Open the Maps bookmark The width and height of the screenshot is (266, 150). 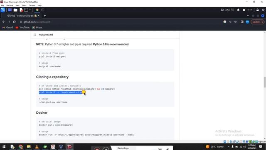pos(37,27)
